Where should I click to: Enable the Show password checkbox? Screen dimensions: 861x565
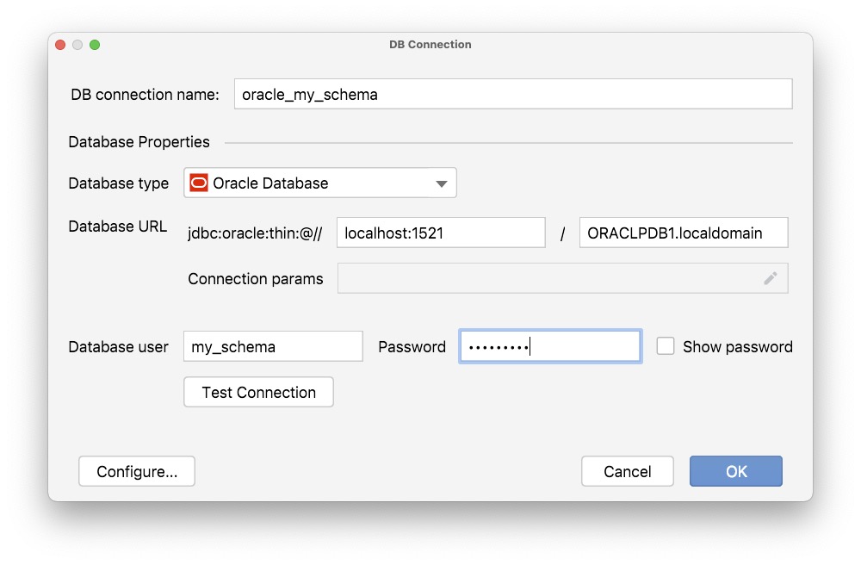tap(665, 346)
